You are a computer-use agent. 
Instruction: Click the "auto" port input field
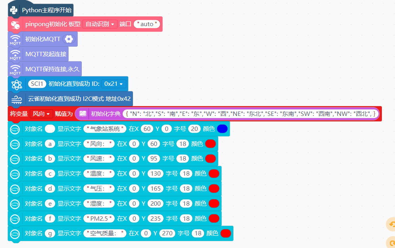point(147,24)
